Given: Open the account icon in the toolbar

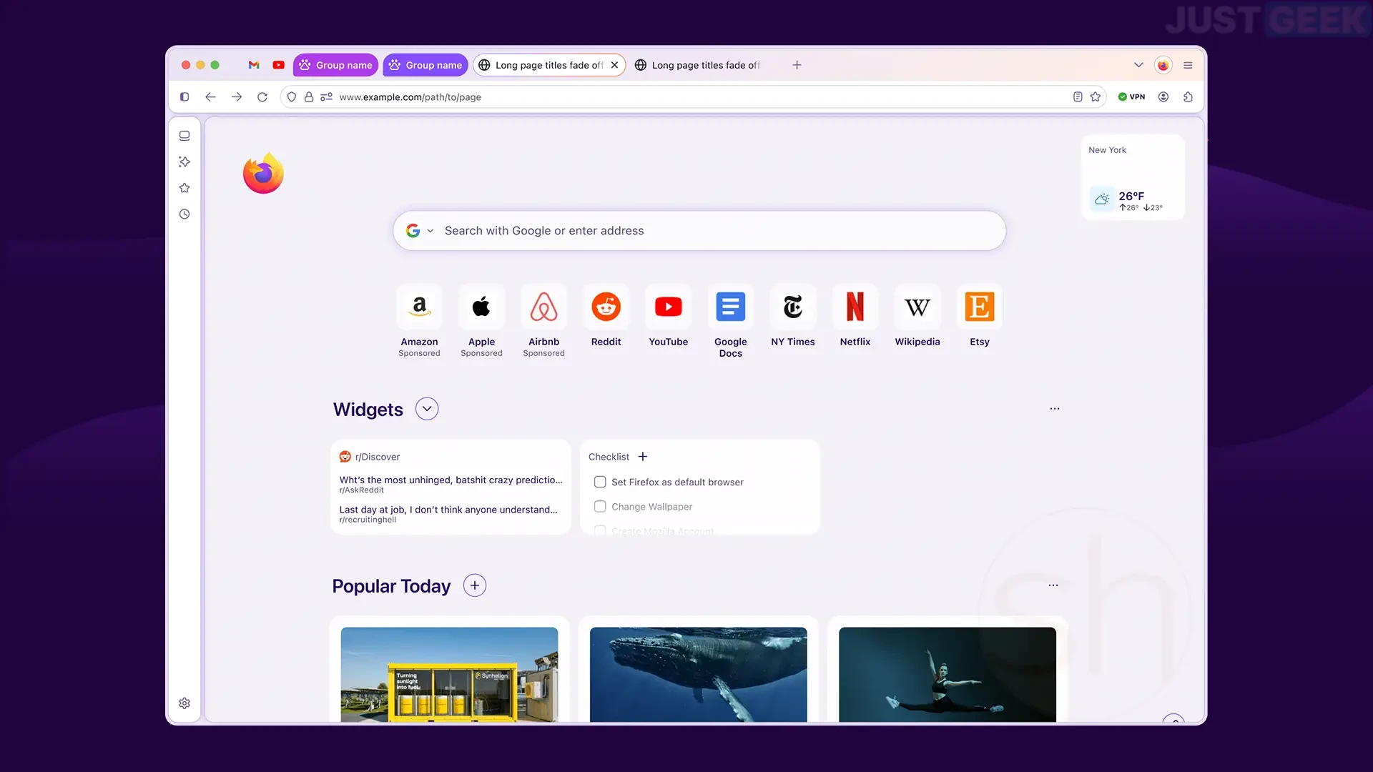Looking at the screenshot, I should [1163, 97].
